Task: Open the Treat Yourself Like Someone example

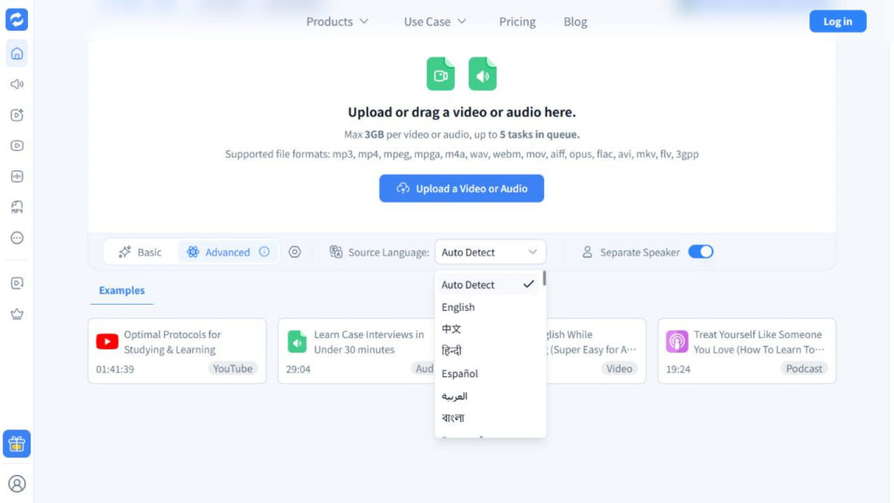Action: pyautogui.click(x=747, y=351)
